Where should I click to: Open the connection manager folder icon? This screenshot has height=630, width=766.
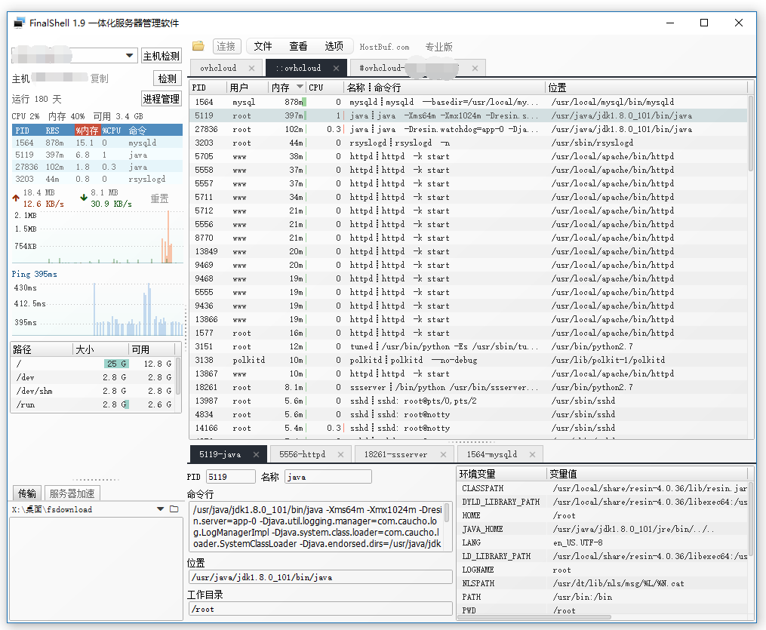pos(198,45)
